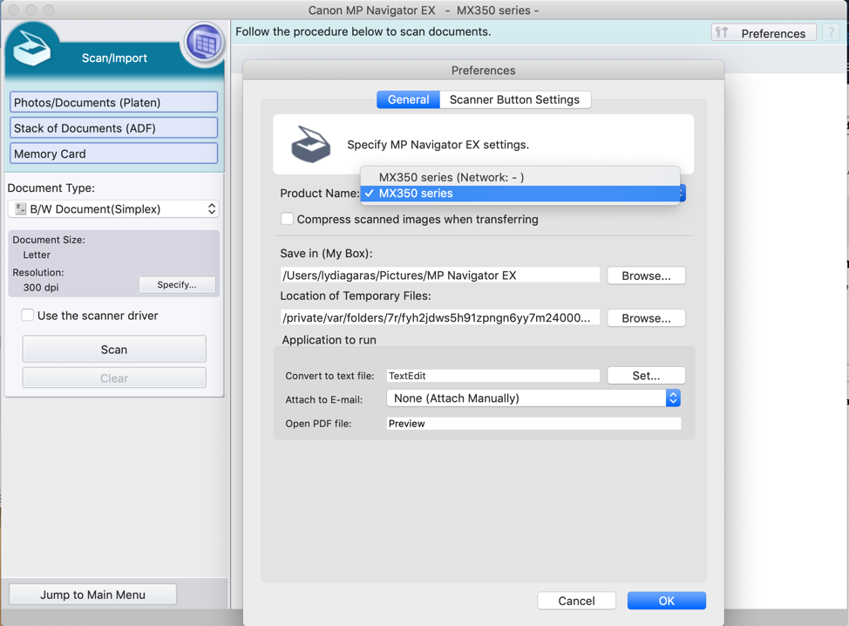Open the Help question mark icon

[x=828, y=32]
